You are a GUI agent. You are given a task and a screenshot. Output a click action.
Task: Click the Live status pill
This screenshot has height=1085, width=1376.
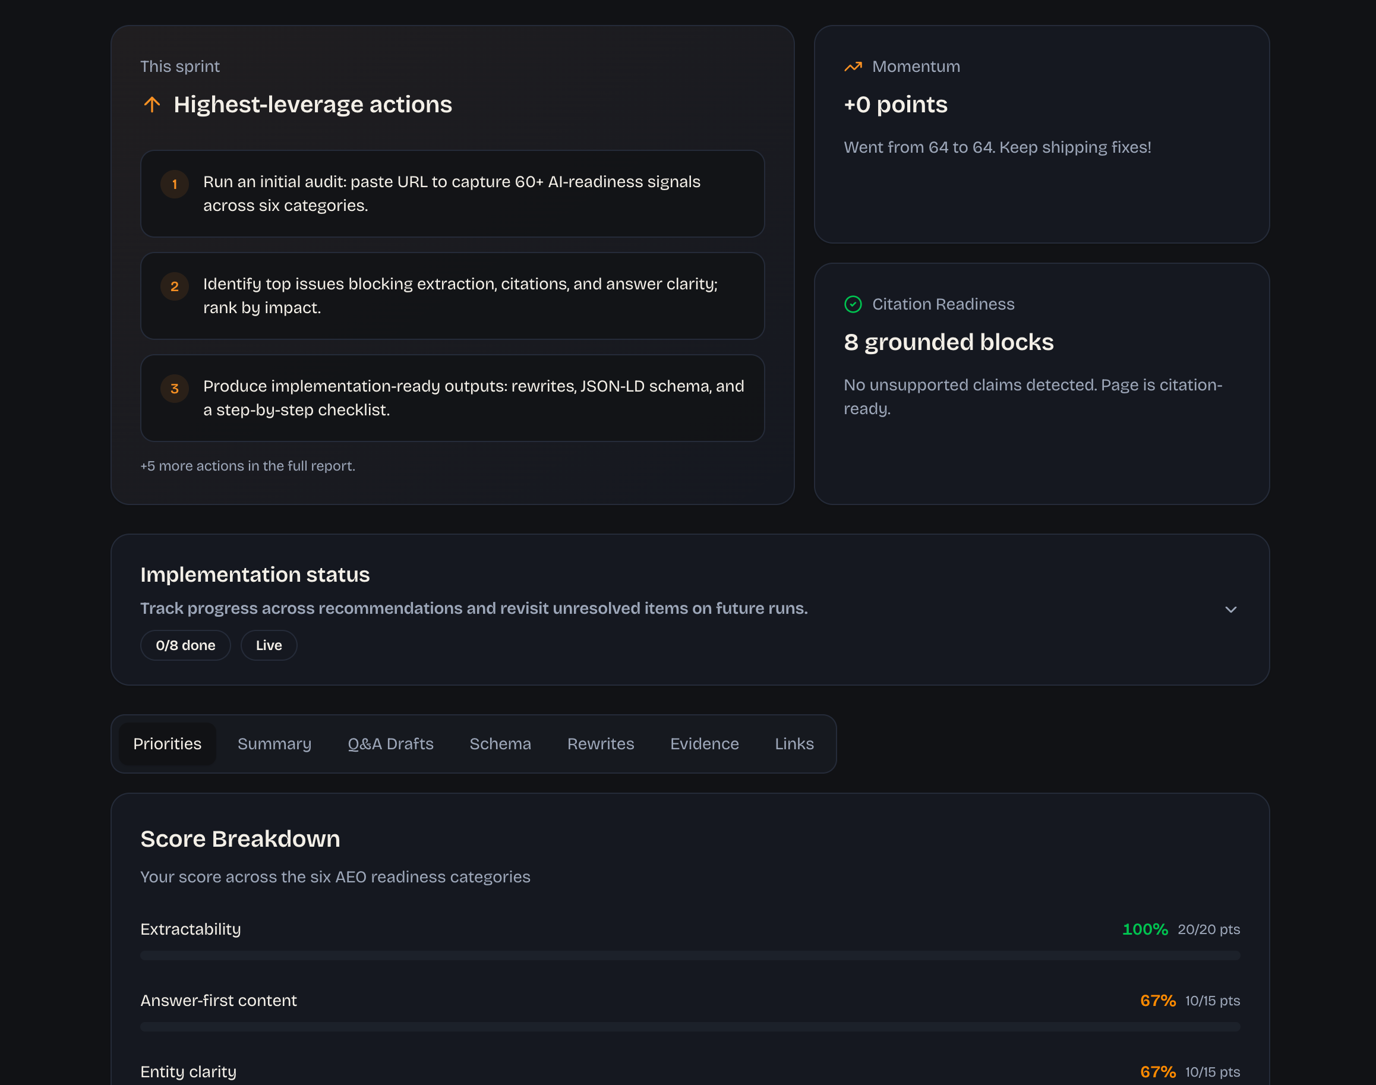269,645
